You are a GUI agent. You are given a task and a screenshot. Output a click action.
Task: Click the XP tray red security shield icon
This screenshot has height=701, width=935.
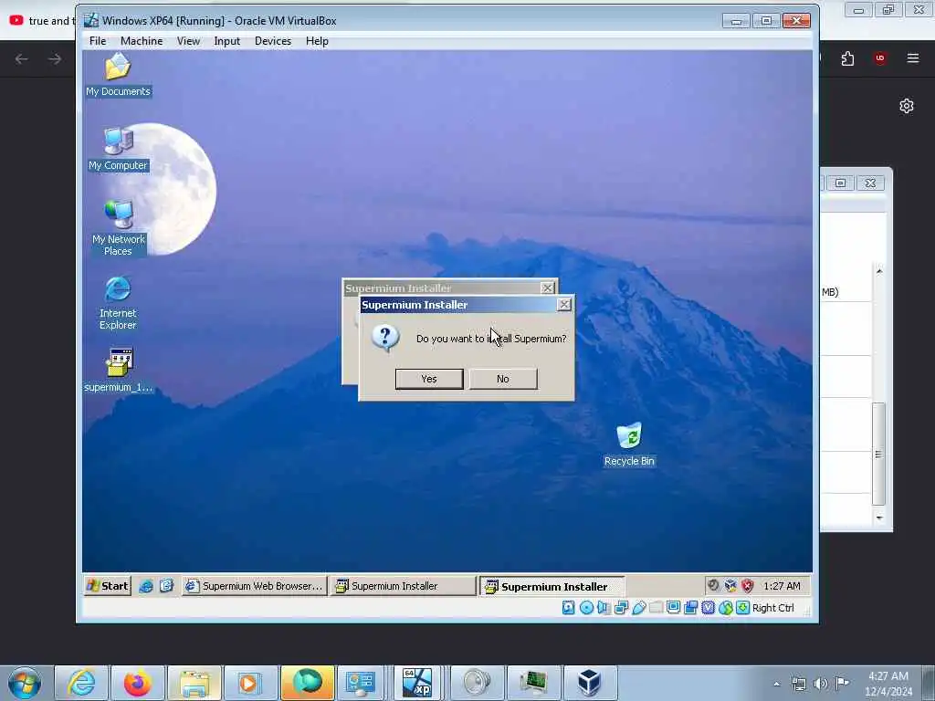[x=748, y=586]
